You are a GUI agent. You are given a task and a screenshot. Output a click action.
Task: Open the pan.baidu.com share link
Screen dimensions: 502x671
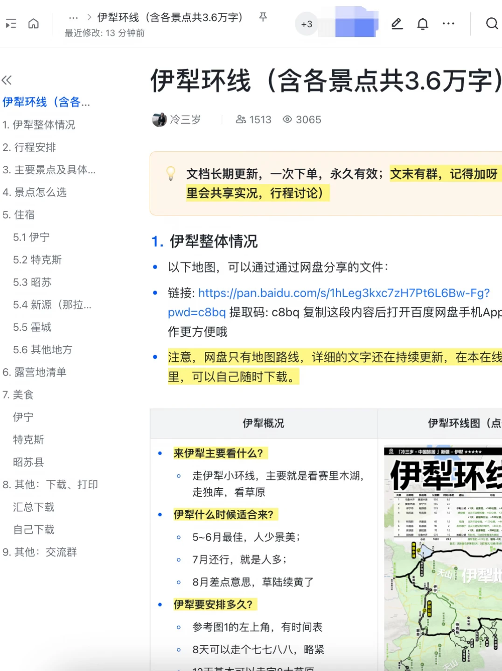coord(344,293)
